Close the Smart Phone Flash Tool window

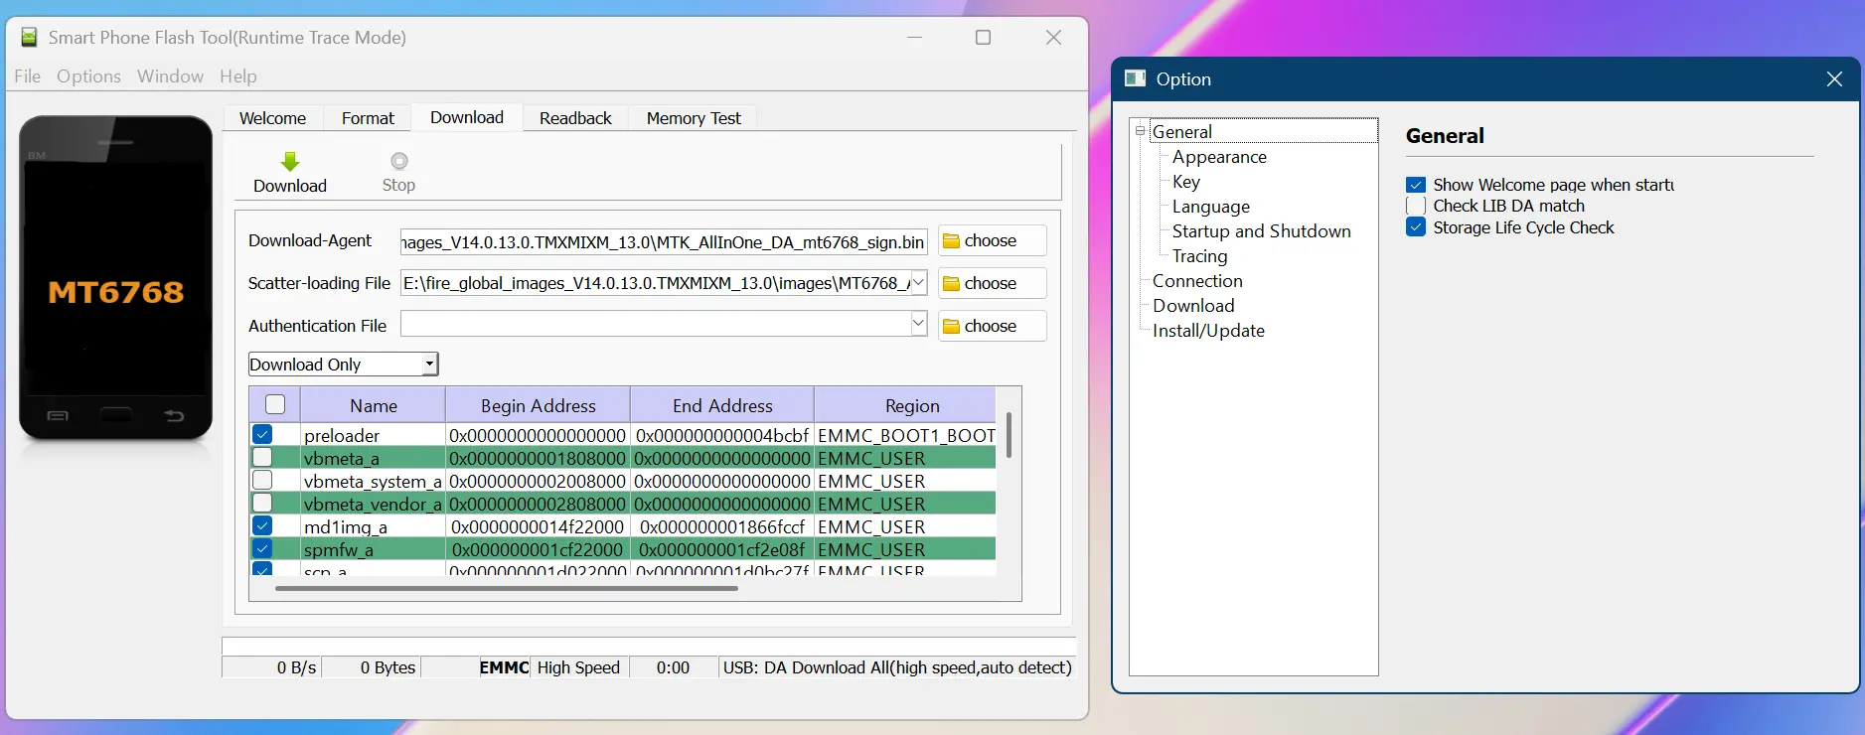pyautogui.click(x=1053, y=37)
